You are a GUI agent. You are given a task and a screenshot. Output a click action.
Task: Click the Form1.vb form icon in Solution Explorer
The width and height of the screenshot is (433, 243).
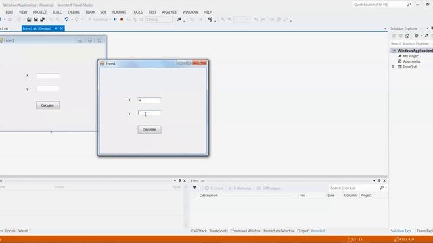click(400, 67)
